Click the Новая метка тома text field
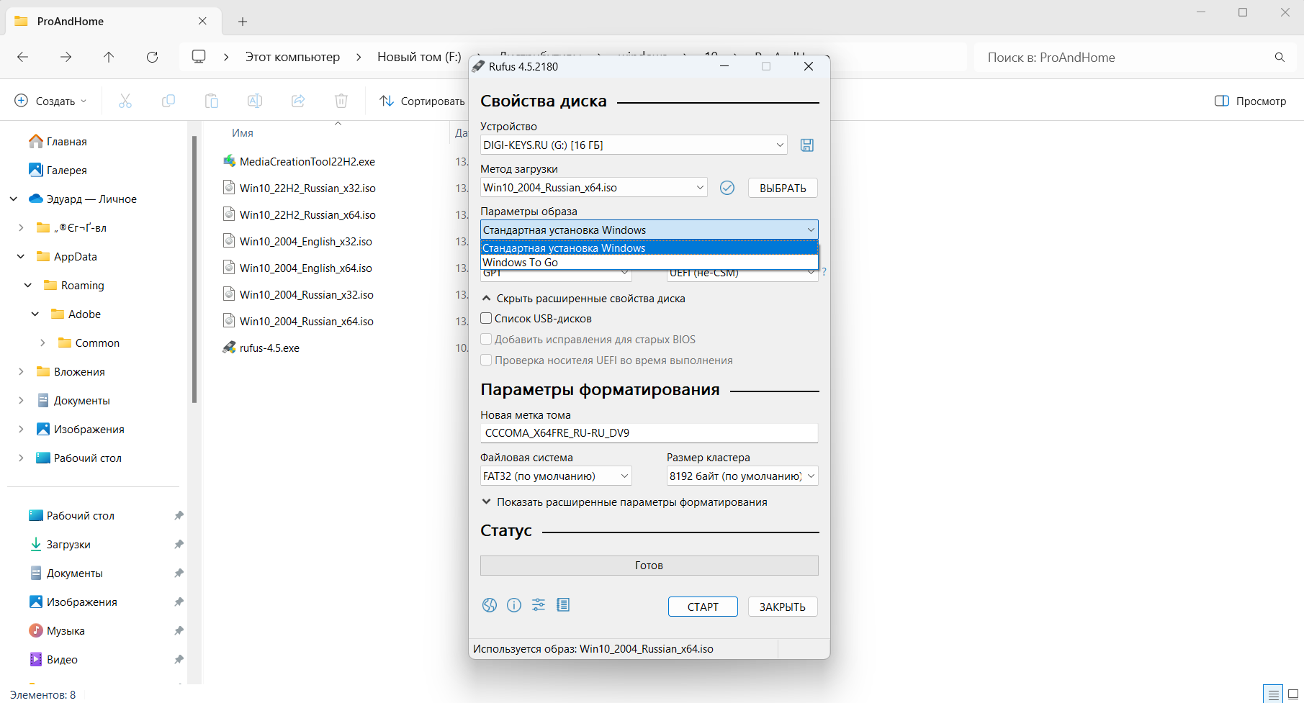Image resolution: width=1304 pixels, height=703 pixels. [648, 433]
